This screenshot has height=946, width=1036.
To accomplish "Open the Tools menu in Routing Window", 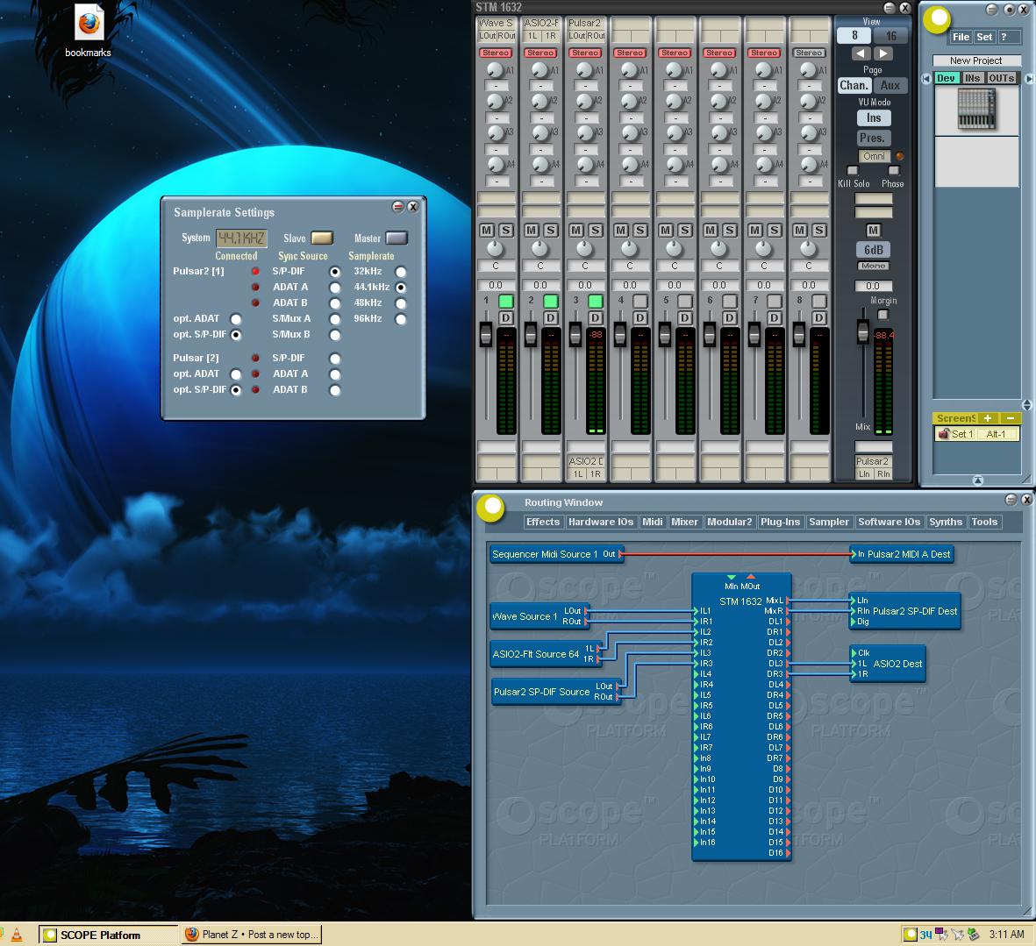I will pos(984,523).
